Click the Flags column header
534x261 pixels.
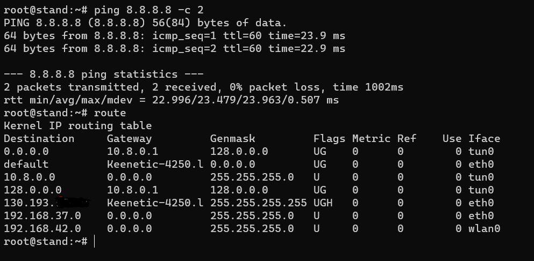coord(329,139)
